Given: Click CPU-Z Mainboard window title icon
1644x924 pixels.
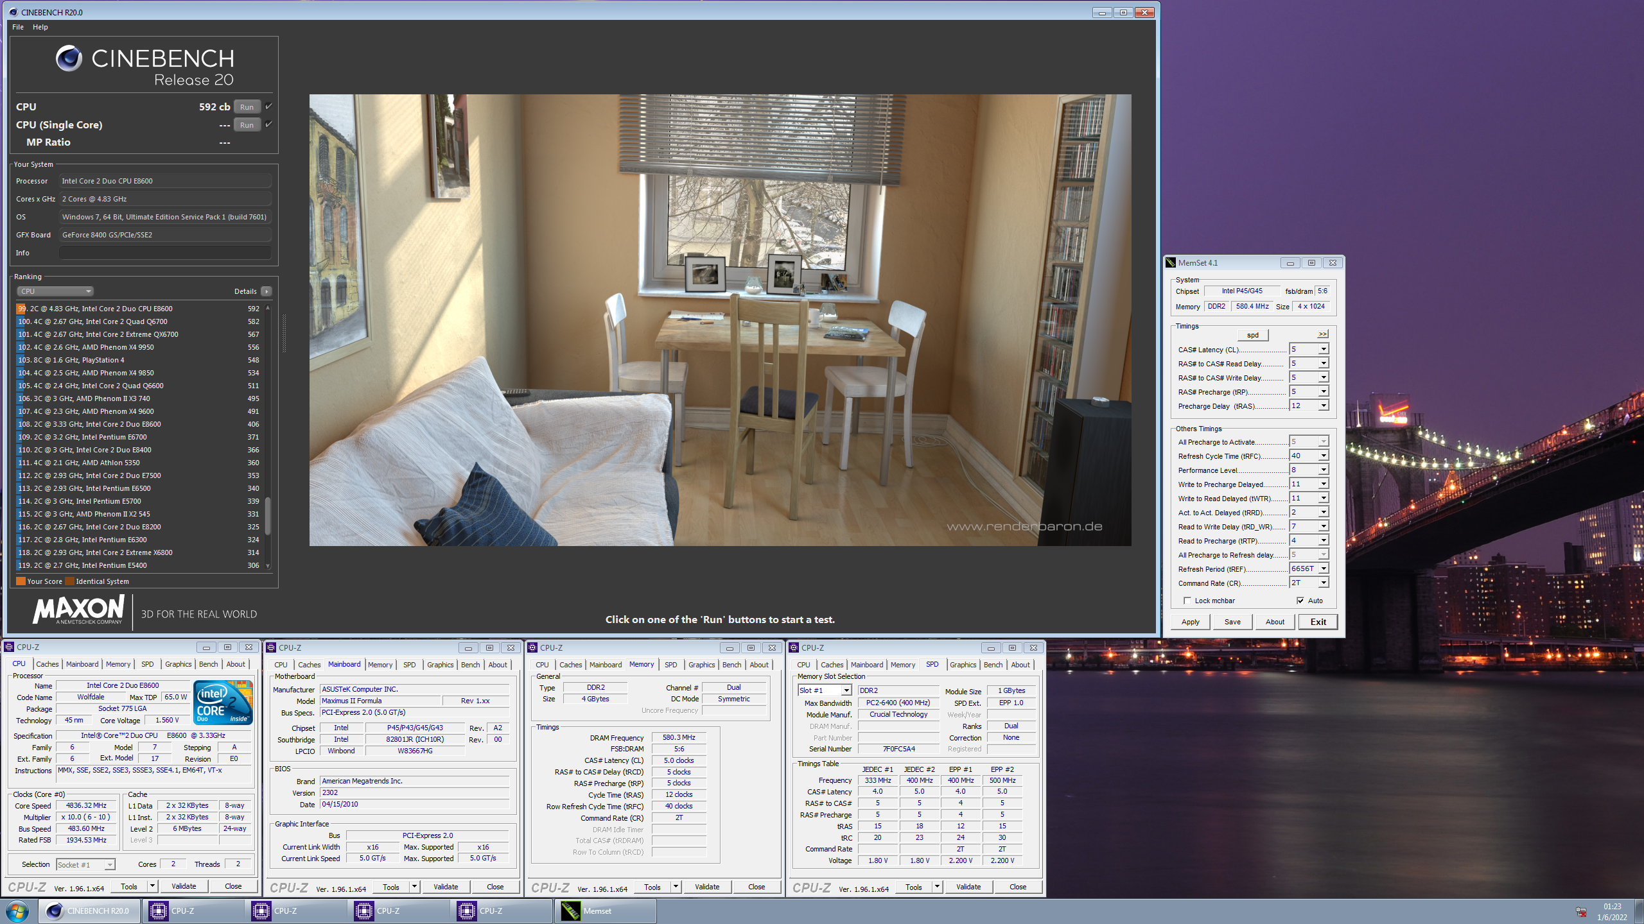Looking at the screenshot, I should pyautogui.click(x=272, y=648).
